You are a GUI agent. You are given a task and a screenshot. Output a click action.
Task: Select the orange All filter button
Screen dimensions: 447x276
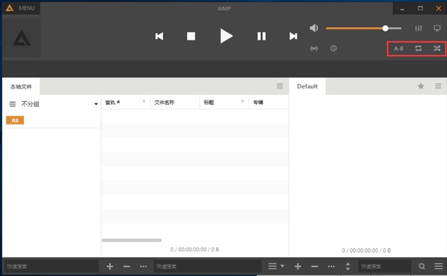[x=15, y=120]
